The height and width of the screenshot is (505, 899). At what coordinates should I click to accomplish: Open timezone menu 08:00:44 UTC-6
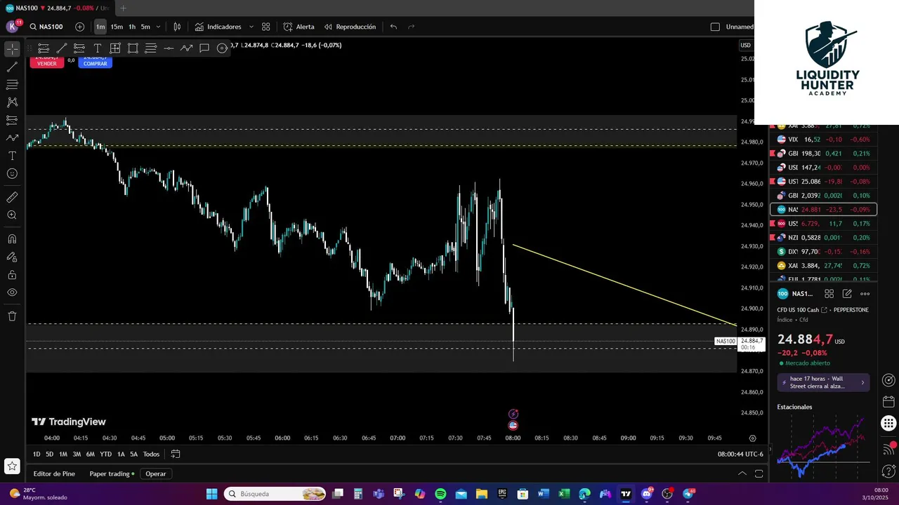point(740,454)
